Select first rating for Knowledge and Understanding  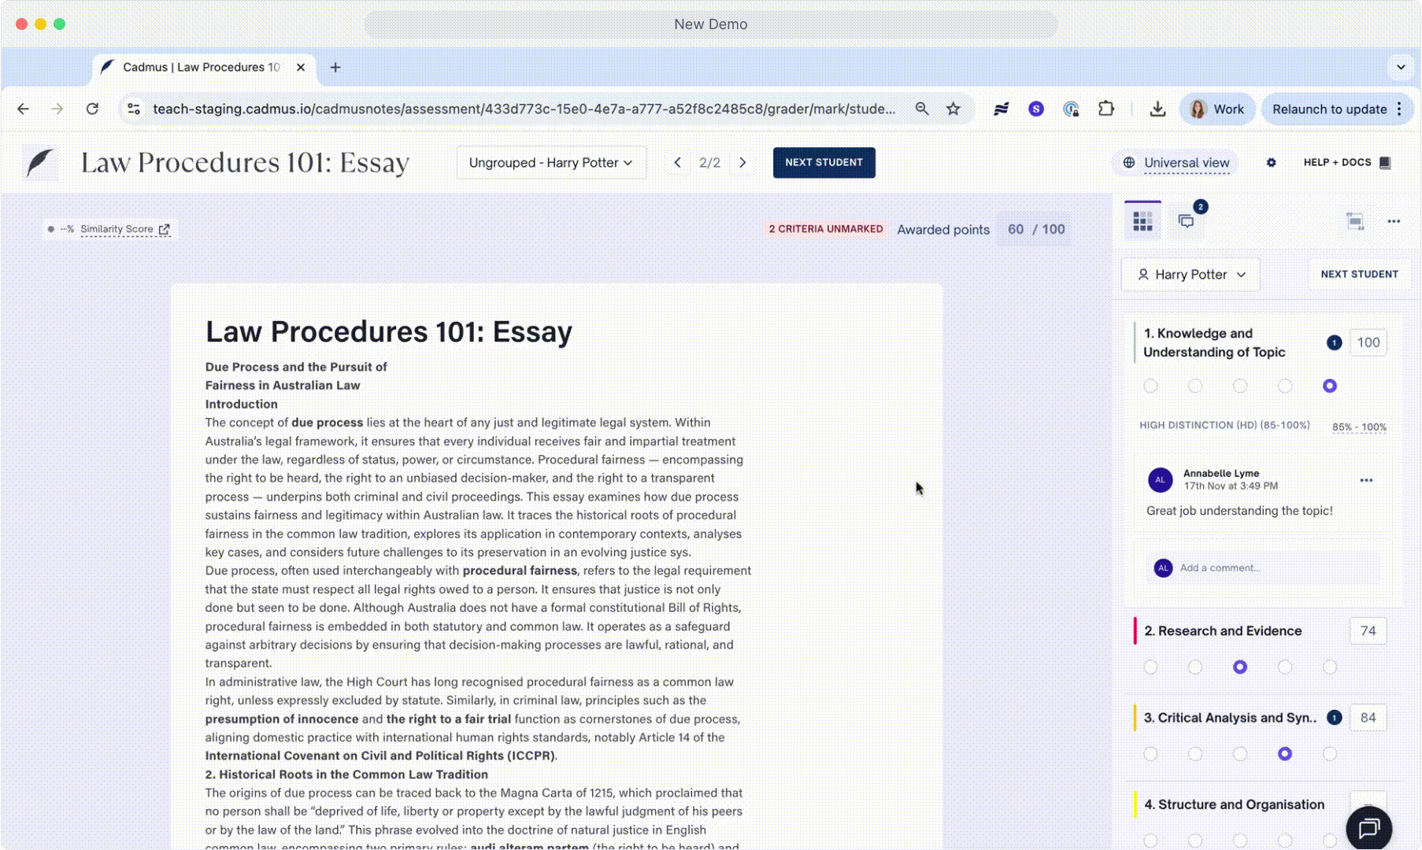(1150, 386)
